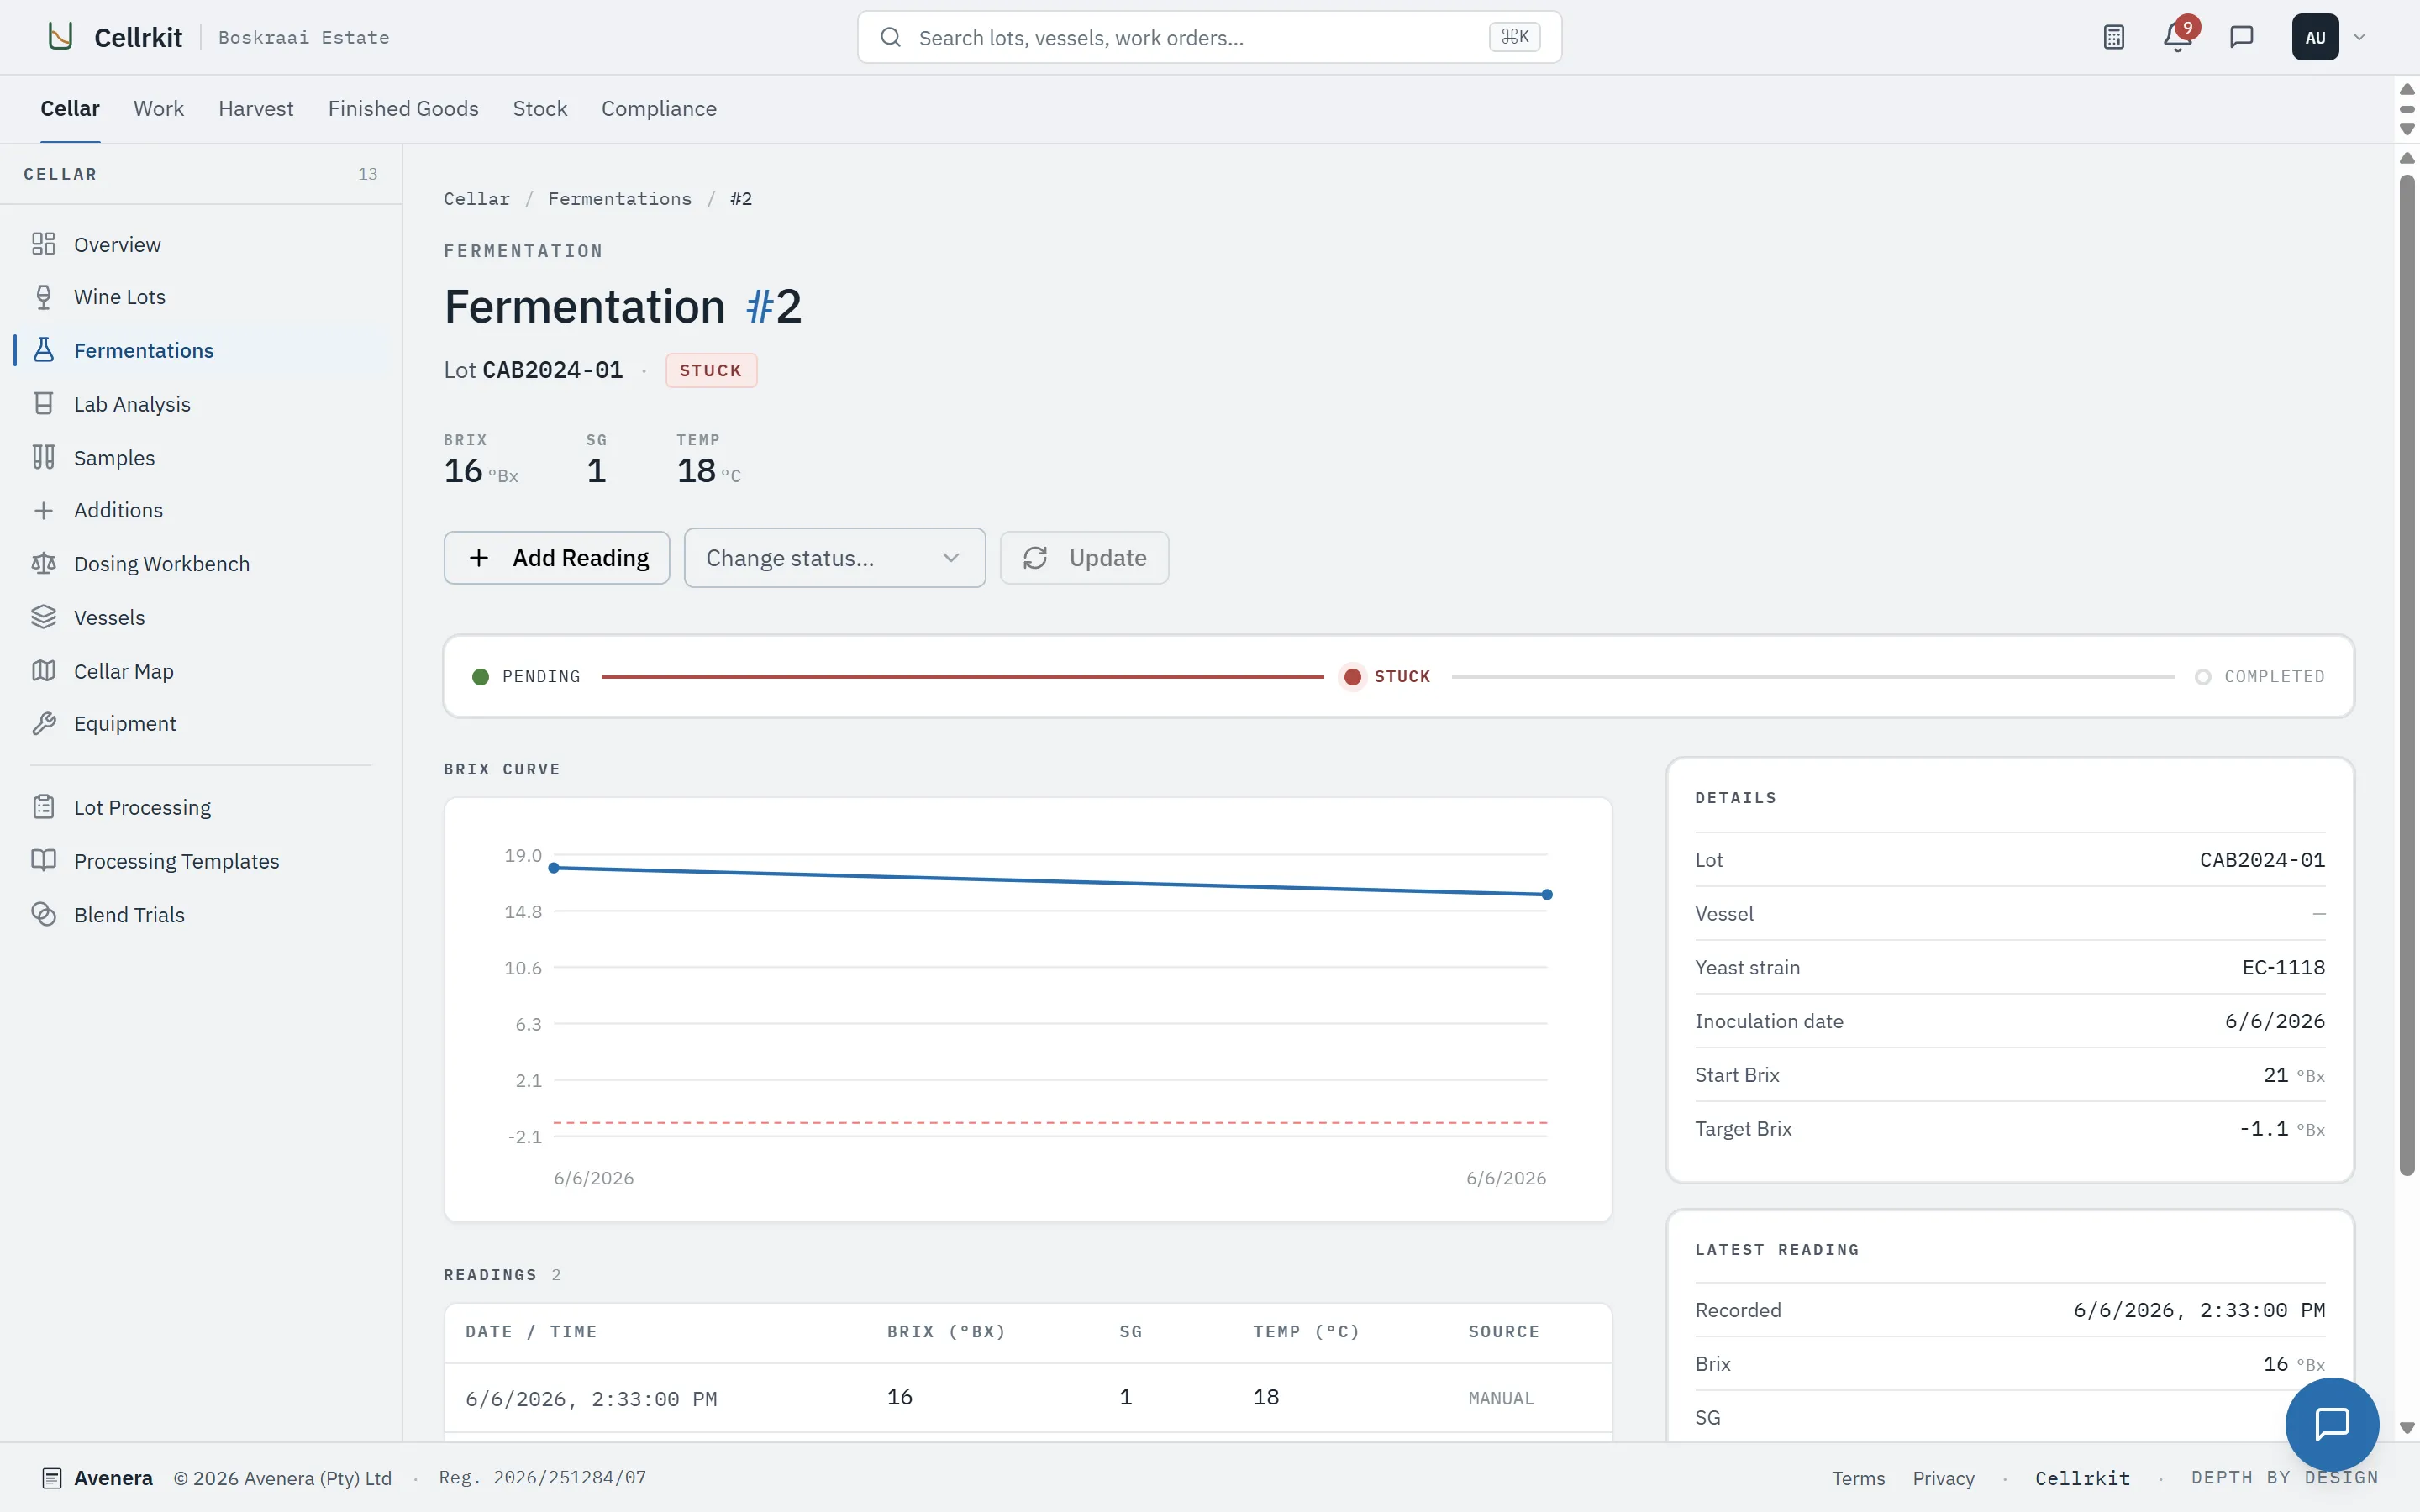Image resolution: width=2420 pixels, height=1512 pixels.
Task: Click the scrollbar down arrow
Action: 2407,1428
